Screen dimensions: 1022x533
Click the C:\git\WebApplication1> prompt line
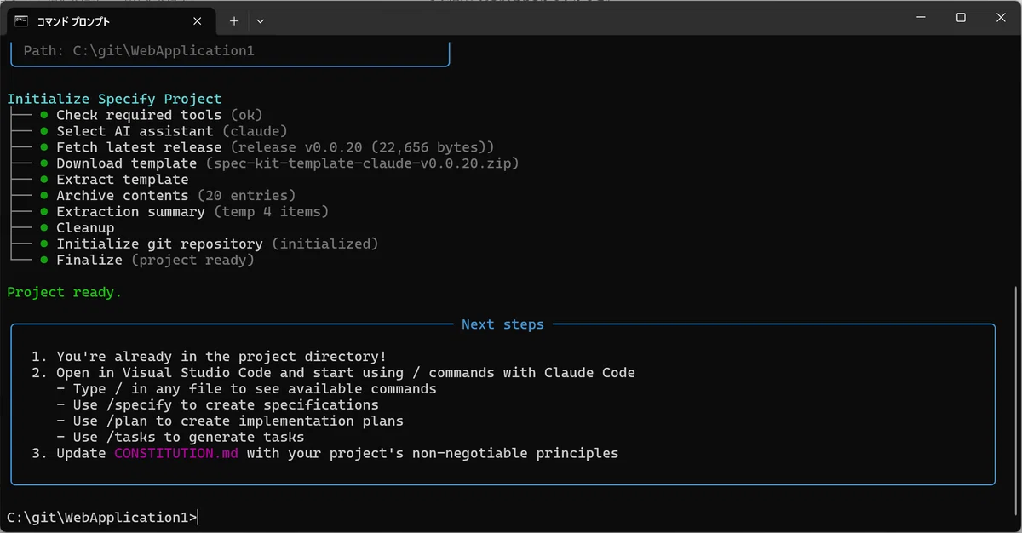(102, 518)
